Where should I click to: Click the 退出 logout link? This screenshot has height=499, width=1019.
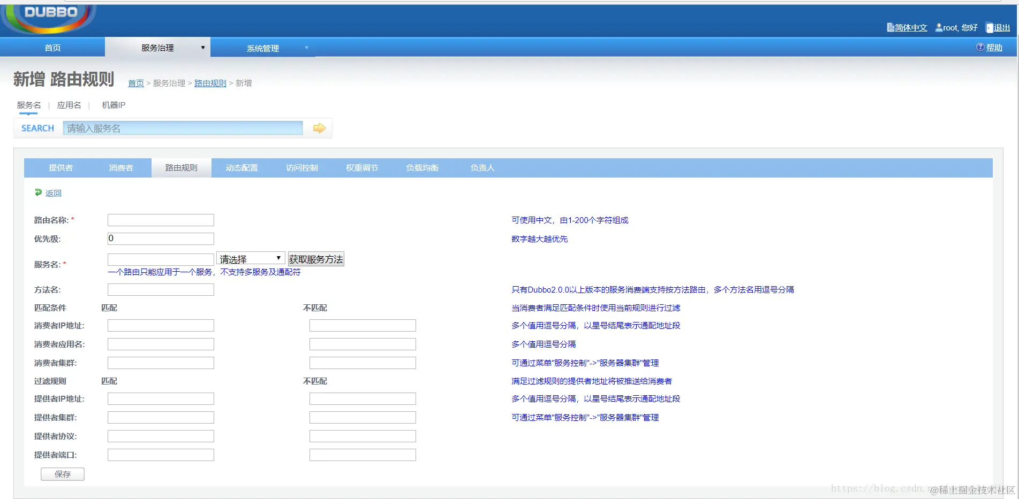(x=1002, y=28)
